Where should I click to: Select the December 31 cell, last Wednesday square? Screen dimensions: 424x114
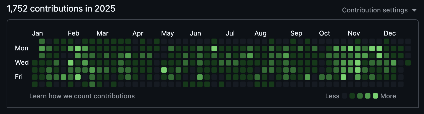[408, 63]
